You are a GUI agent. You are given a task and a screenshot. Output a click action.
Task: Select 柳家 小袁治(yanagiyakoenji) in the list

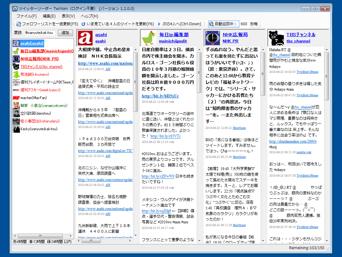(44, 106)
